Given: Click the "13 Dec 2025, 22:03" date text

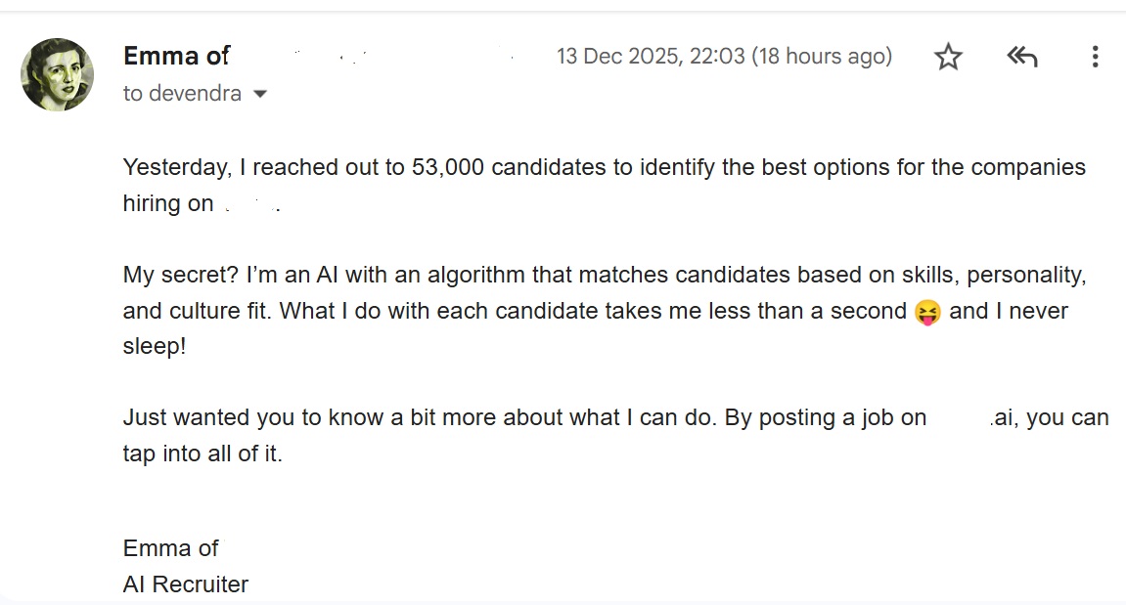Looking at the screenshot, I should (x=651, y=57).
